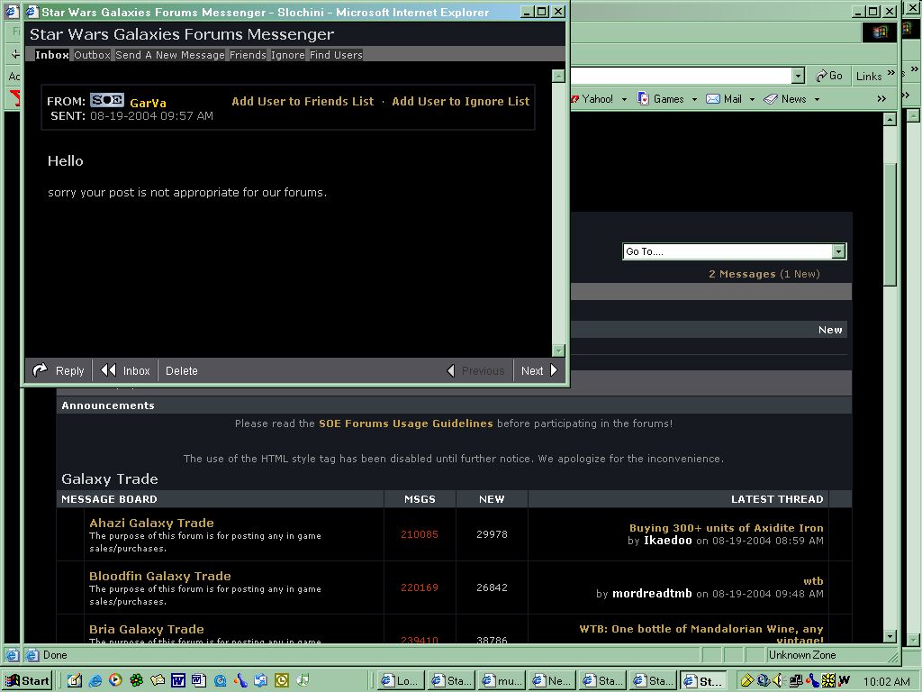This screenshot has width=922, height=692.
Task: Open the Find Users tab
Action: (336, 55)
